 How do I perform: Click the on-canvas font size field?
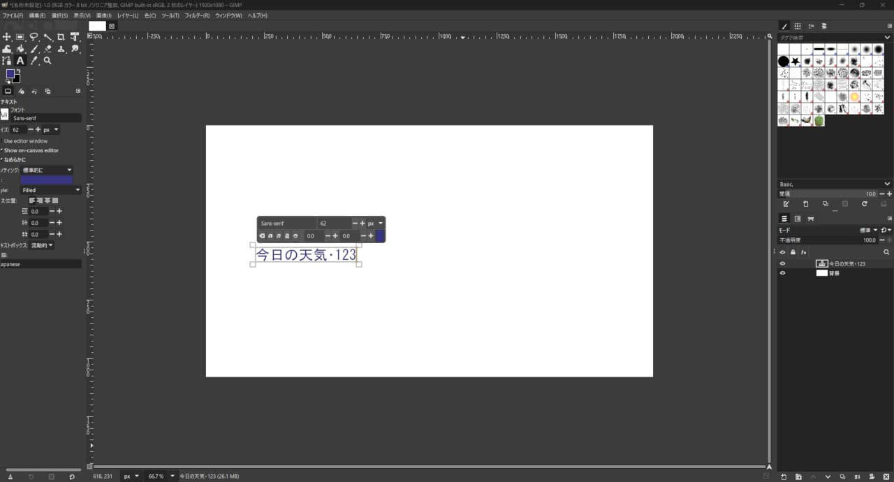(x=333, y=224)
